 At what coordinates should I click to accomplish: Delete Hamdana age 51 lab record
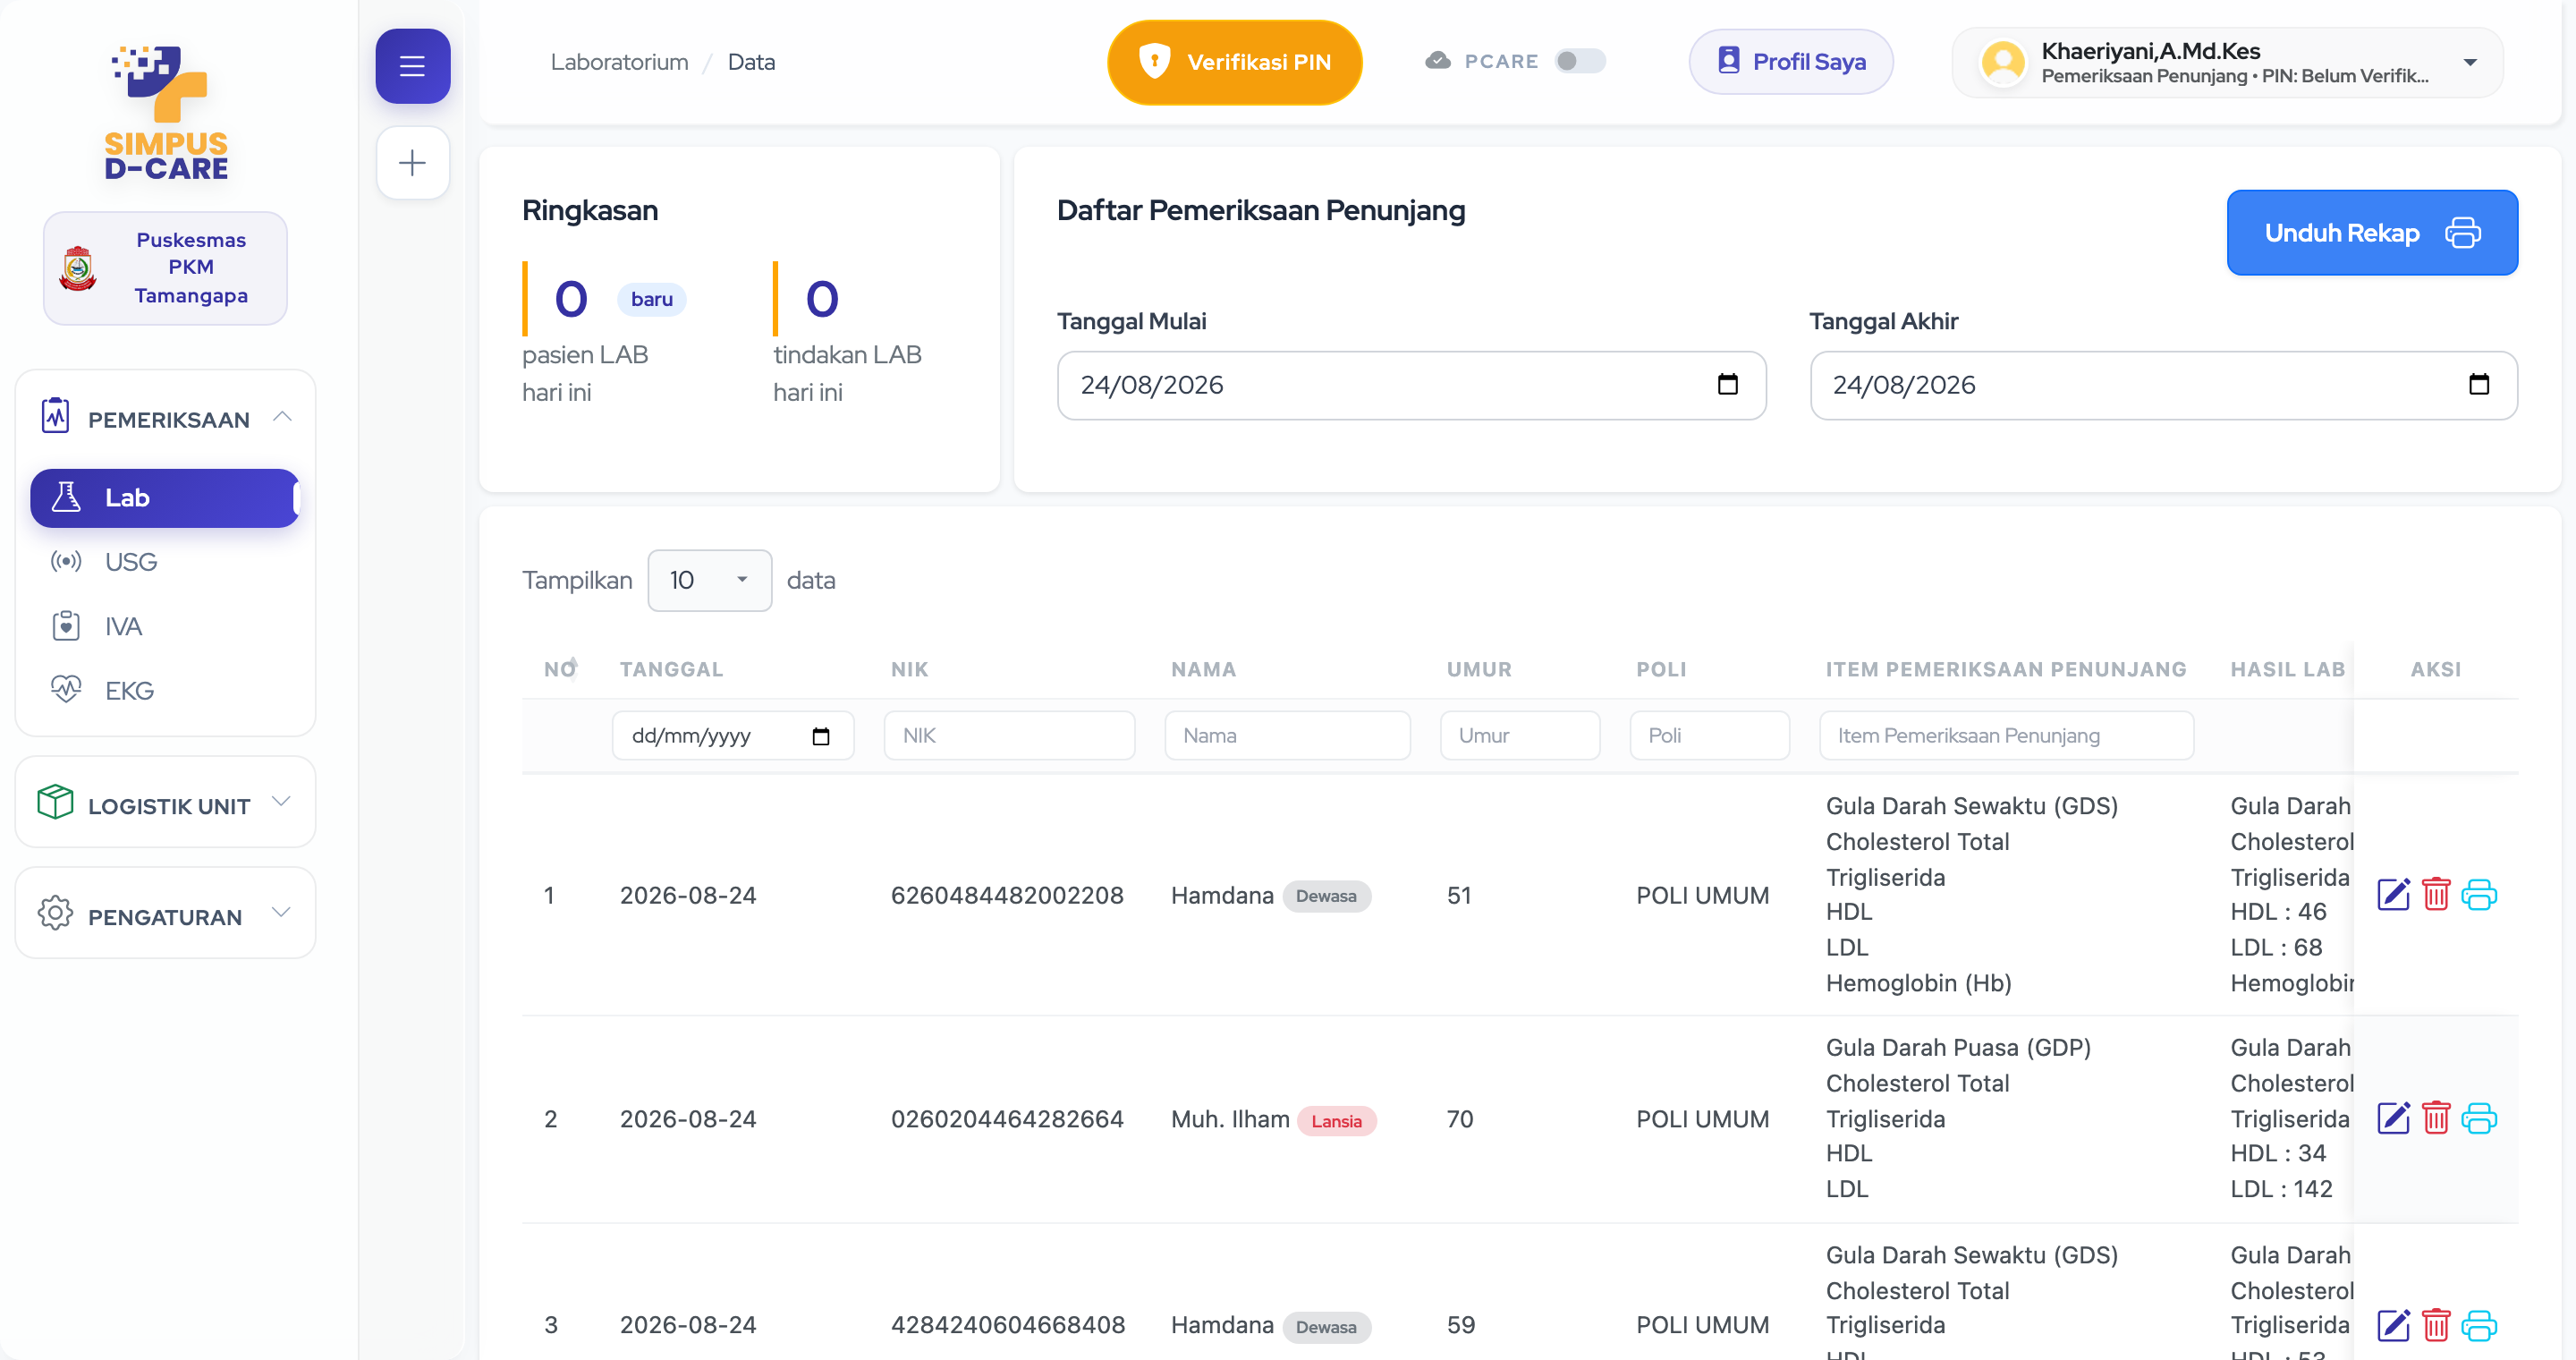pos(2436,894)
